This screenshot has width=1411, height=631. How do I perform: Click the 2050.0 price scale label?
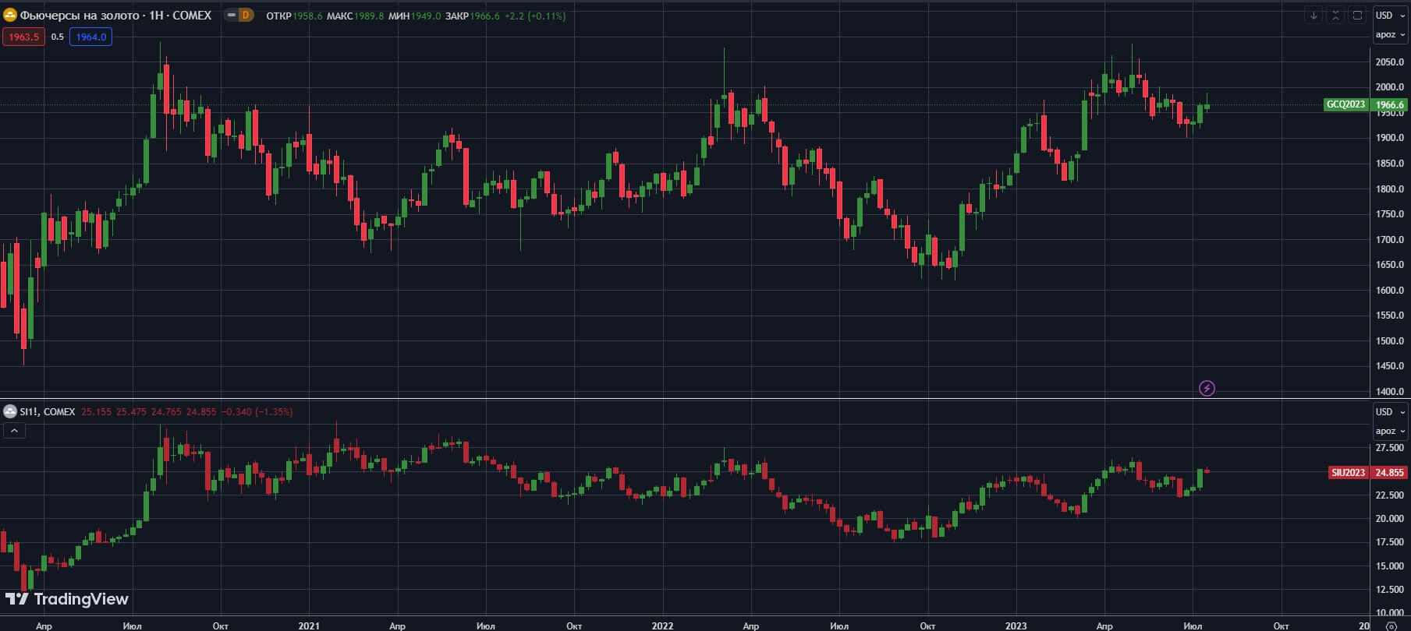[x=1389, y=62]
